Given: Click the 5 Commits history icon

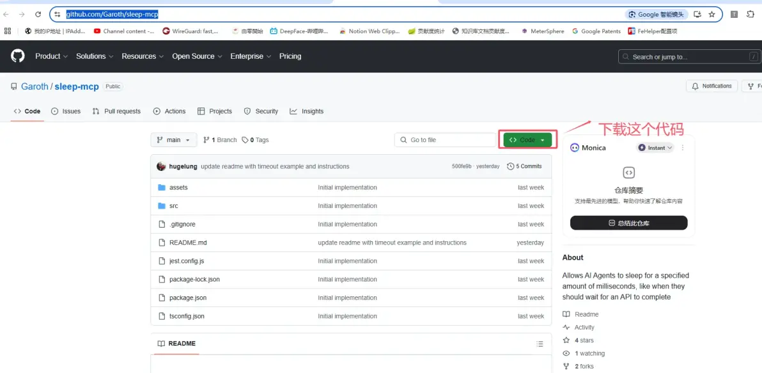Looking at the screenshot, I should [x=511, y=166].
